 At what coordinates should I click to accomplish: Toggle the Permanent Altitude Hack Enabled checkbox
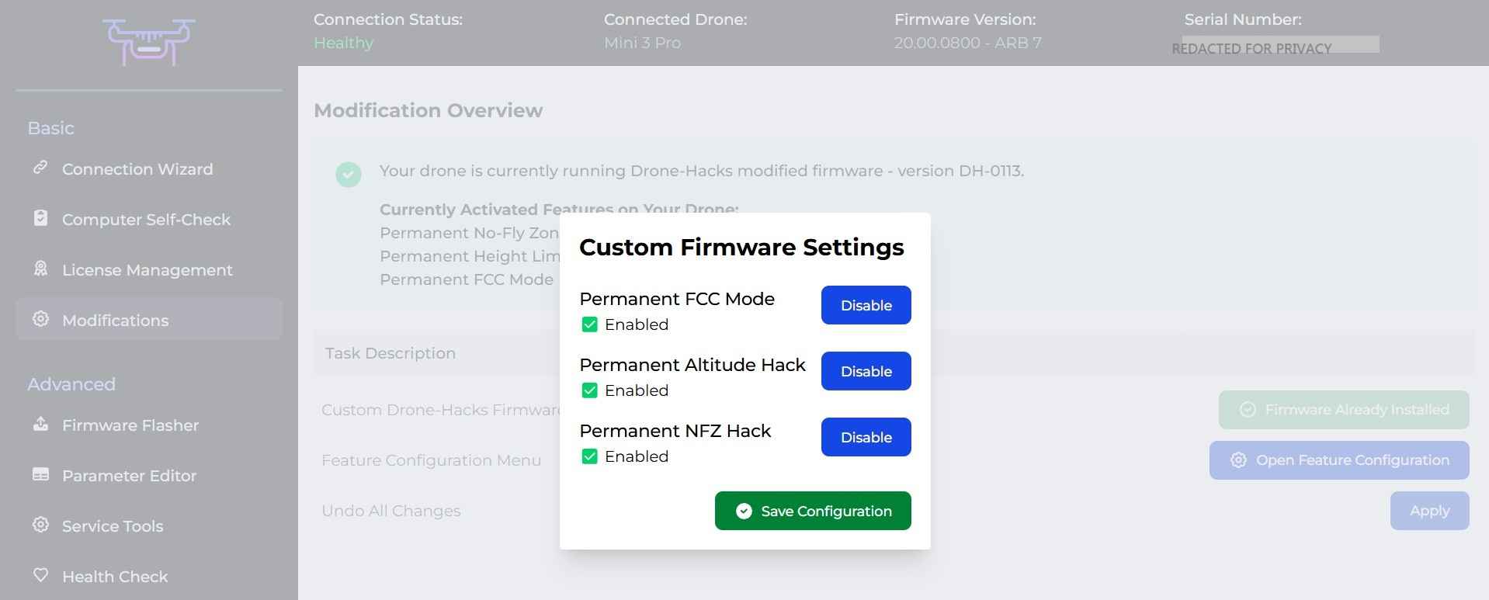click(x=589, y=390)
